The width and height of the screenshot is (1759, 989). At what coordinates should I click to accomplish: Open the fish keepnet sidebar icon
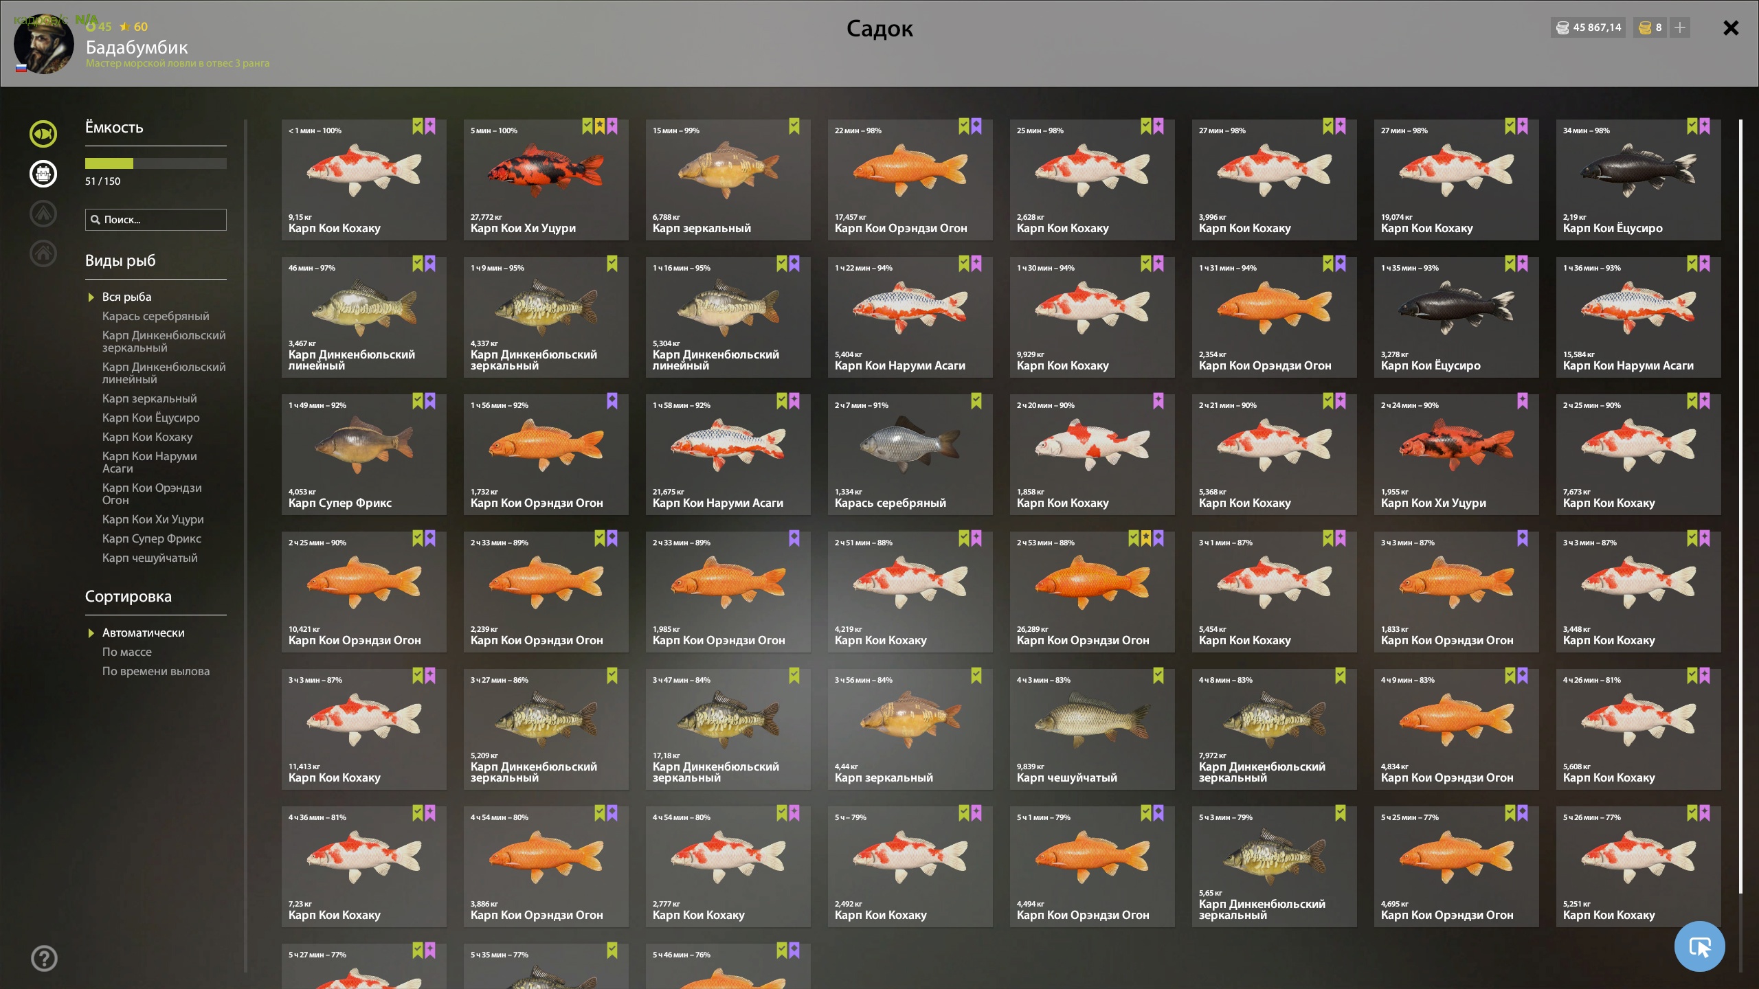pos(43,134)
